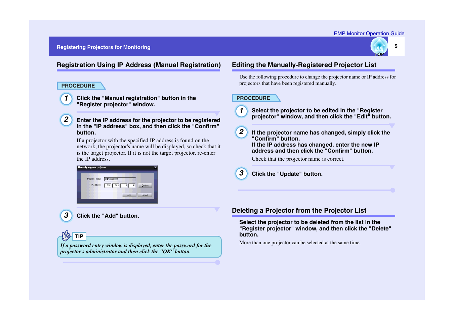Click the Enter the IP address for the projector instruction
454x320 pixels.
[149, 126]
